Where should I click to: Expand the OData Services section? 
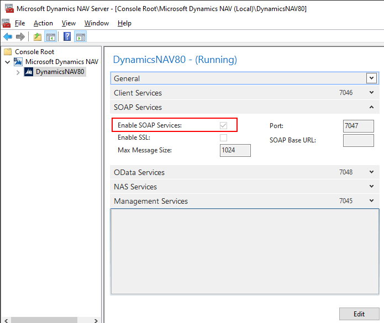click(372, 172)
